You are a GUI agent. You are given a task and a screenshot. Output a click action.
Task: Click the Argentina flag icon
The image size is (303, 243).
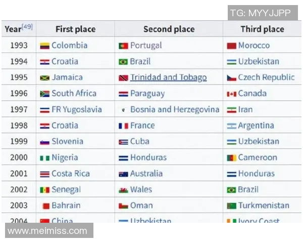tap(231, 126)
